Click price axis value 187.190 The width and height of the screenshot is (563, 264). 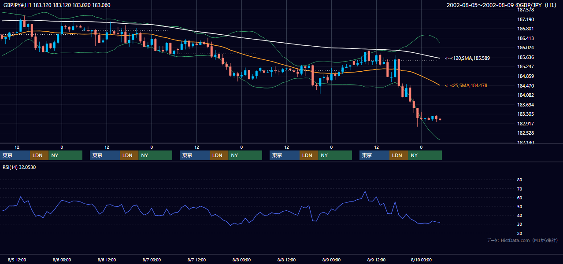tap(525, 19)
